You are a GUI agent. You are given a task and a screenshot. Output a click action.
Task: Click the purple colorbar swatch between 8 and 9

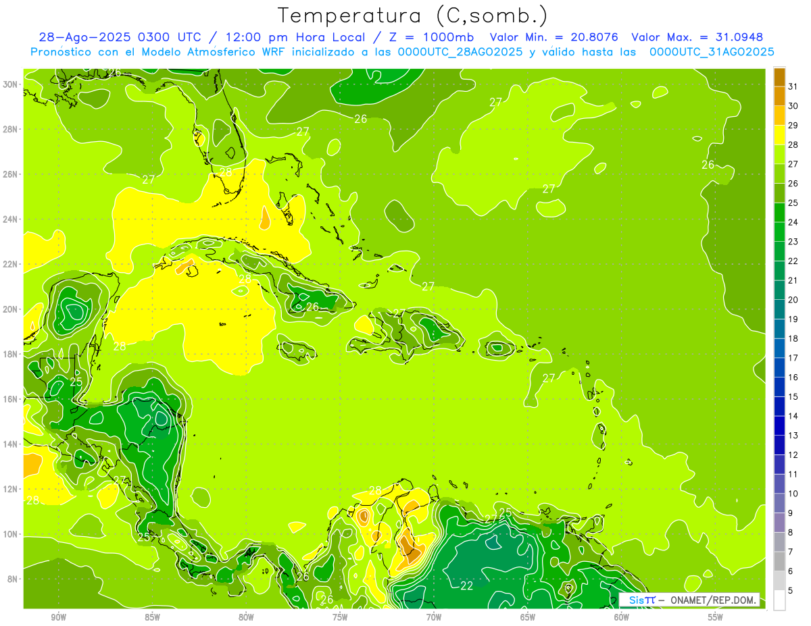(x=779, y=523)
